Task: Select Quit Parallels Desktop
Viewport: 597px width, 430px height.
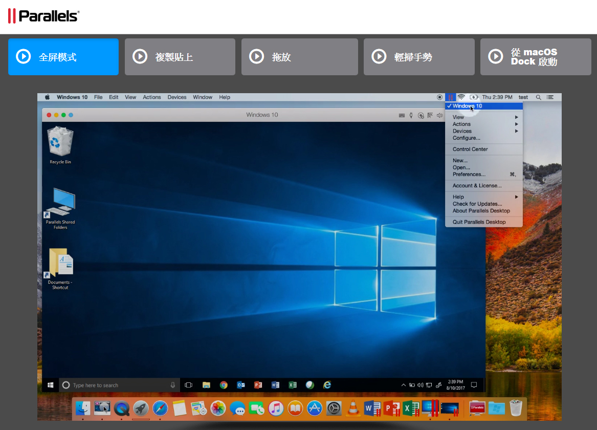Action: pos(479,222)
